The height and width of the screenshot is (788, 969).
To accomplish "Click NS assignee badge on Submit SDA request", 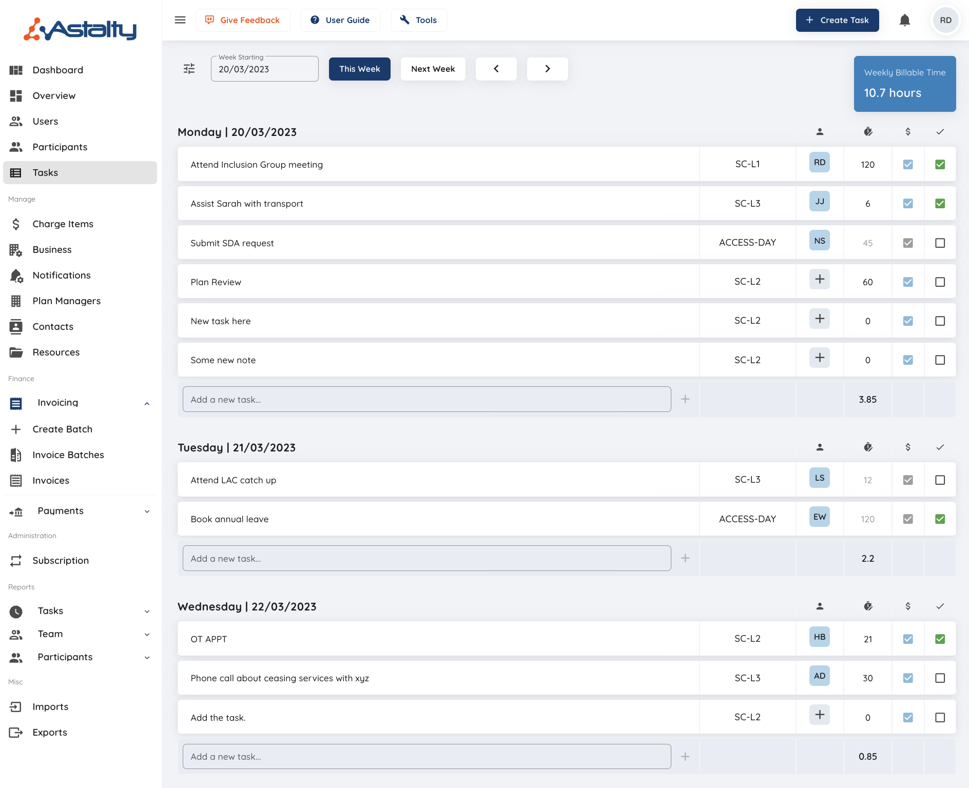I will pos(820,241).
